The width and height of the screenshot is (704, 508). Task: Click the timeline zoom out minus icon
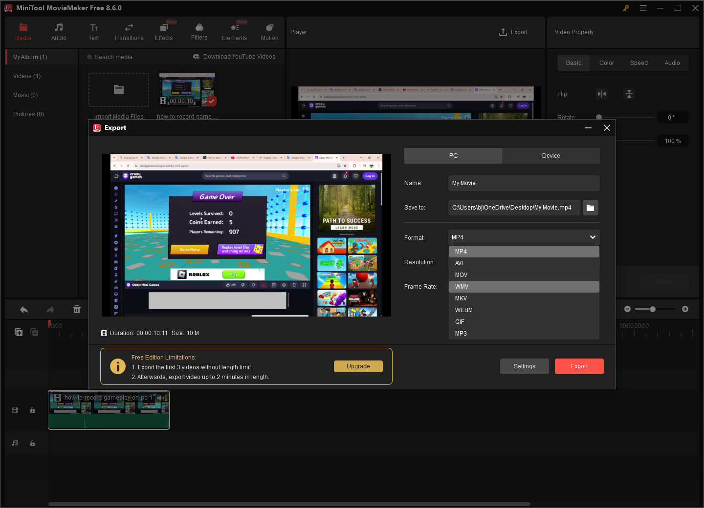(x=628, y=309)
